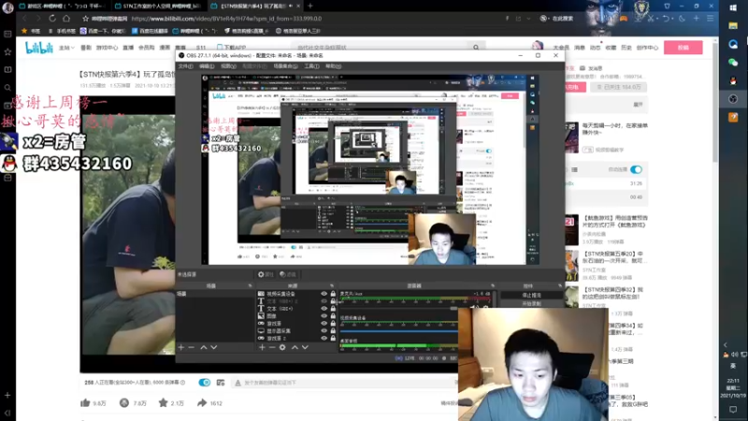
Task: Switch to the STN工作室 personal space tab
Action: tap(157, 6)
